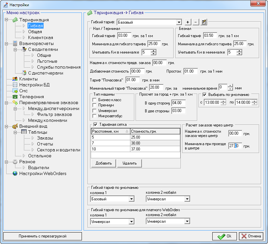Click the Смс message icon
The width and height of the screenshot is (268, 244).
[x=15, y=91]
